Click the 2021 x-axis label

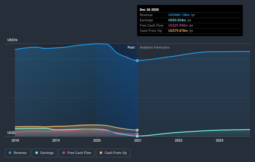[x=138, y=140]
